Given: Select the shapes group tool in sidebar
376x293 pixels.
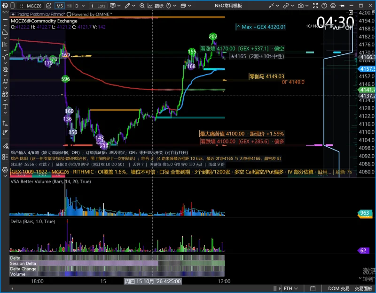Looking at the screenshot, I should coord(5,94).
